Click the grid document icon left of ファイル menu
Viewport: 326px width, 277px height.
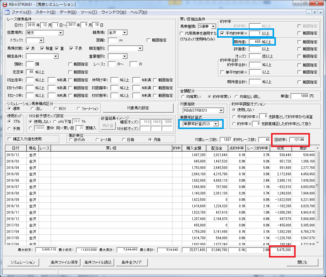pos(7,12)
